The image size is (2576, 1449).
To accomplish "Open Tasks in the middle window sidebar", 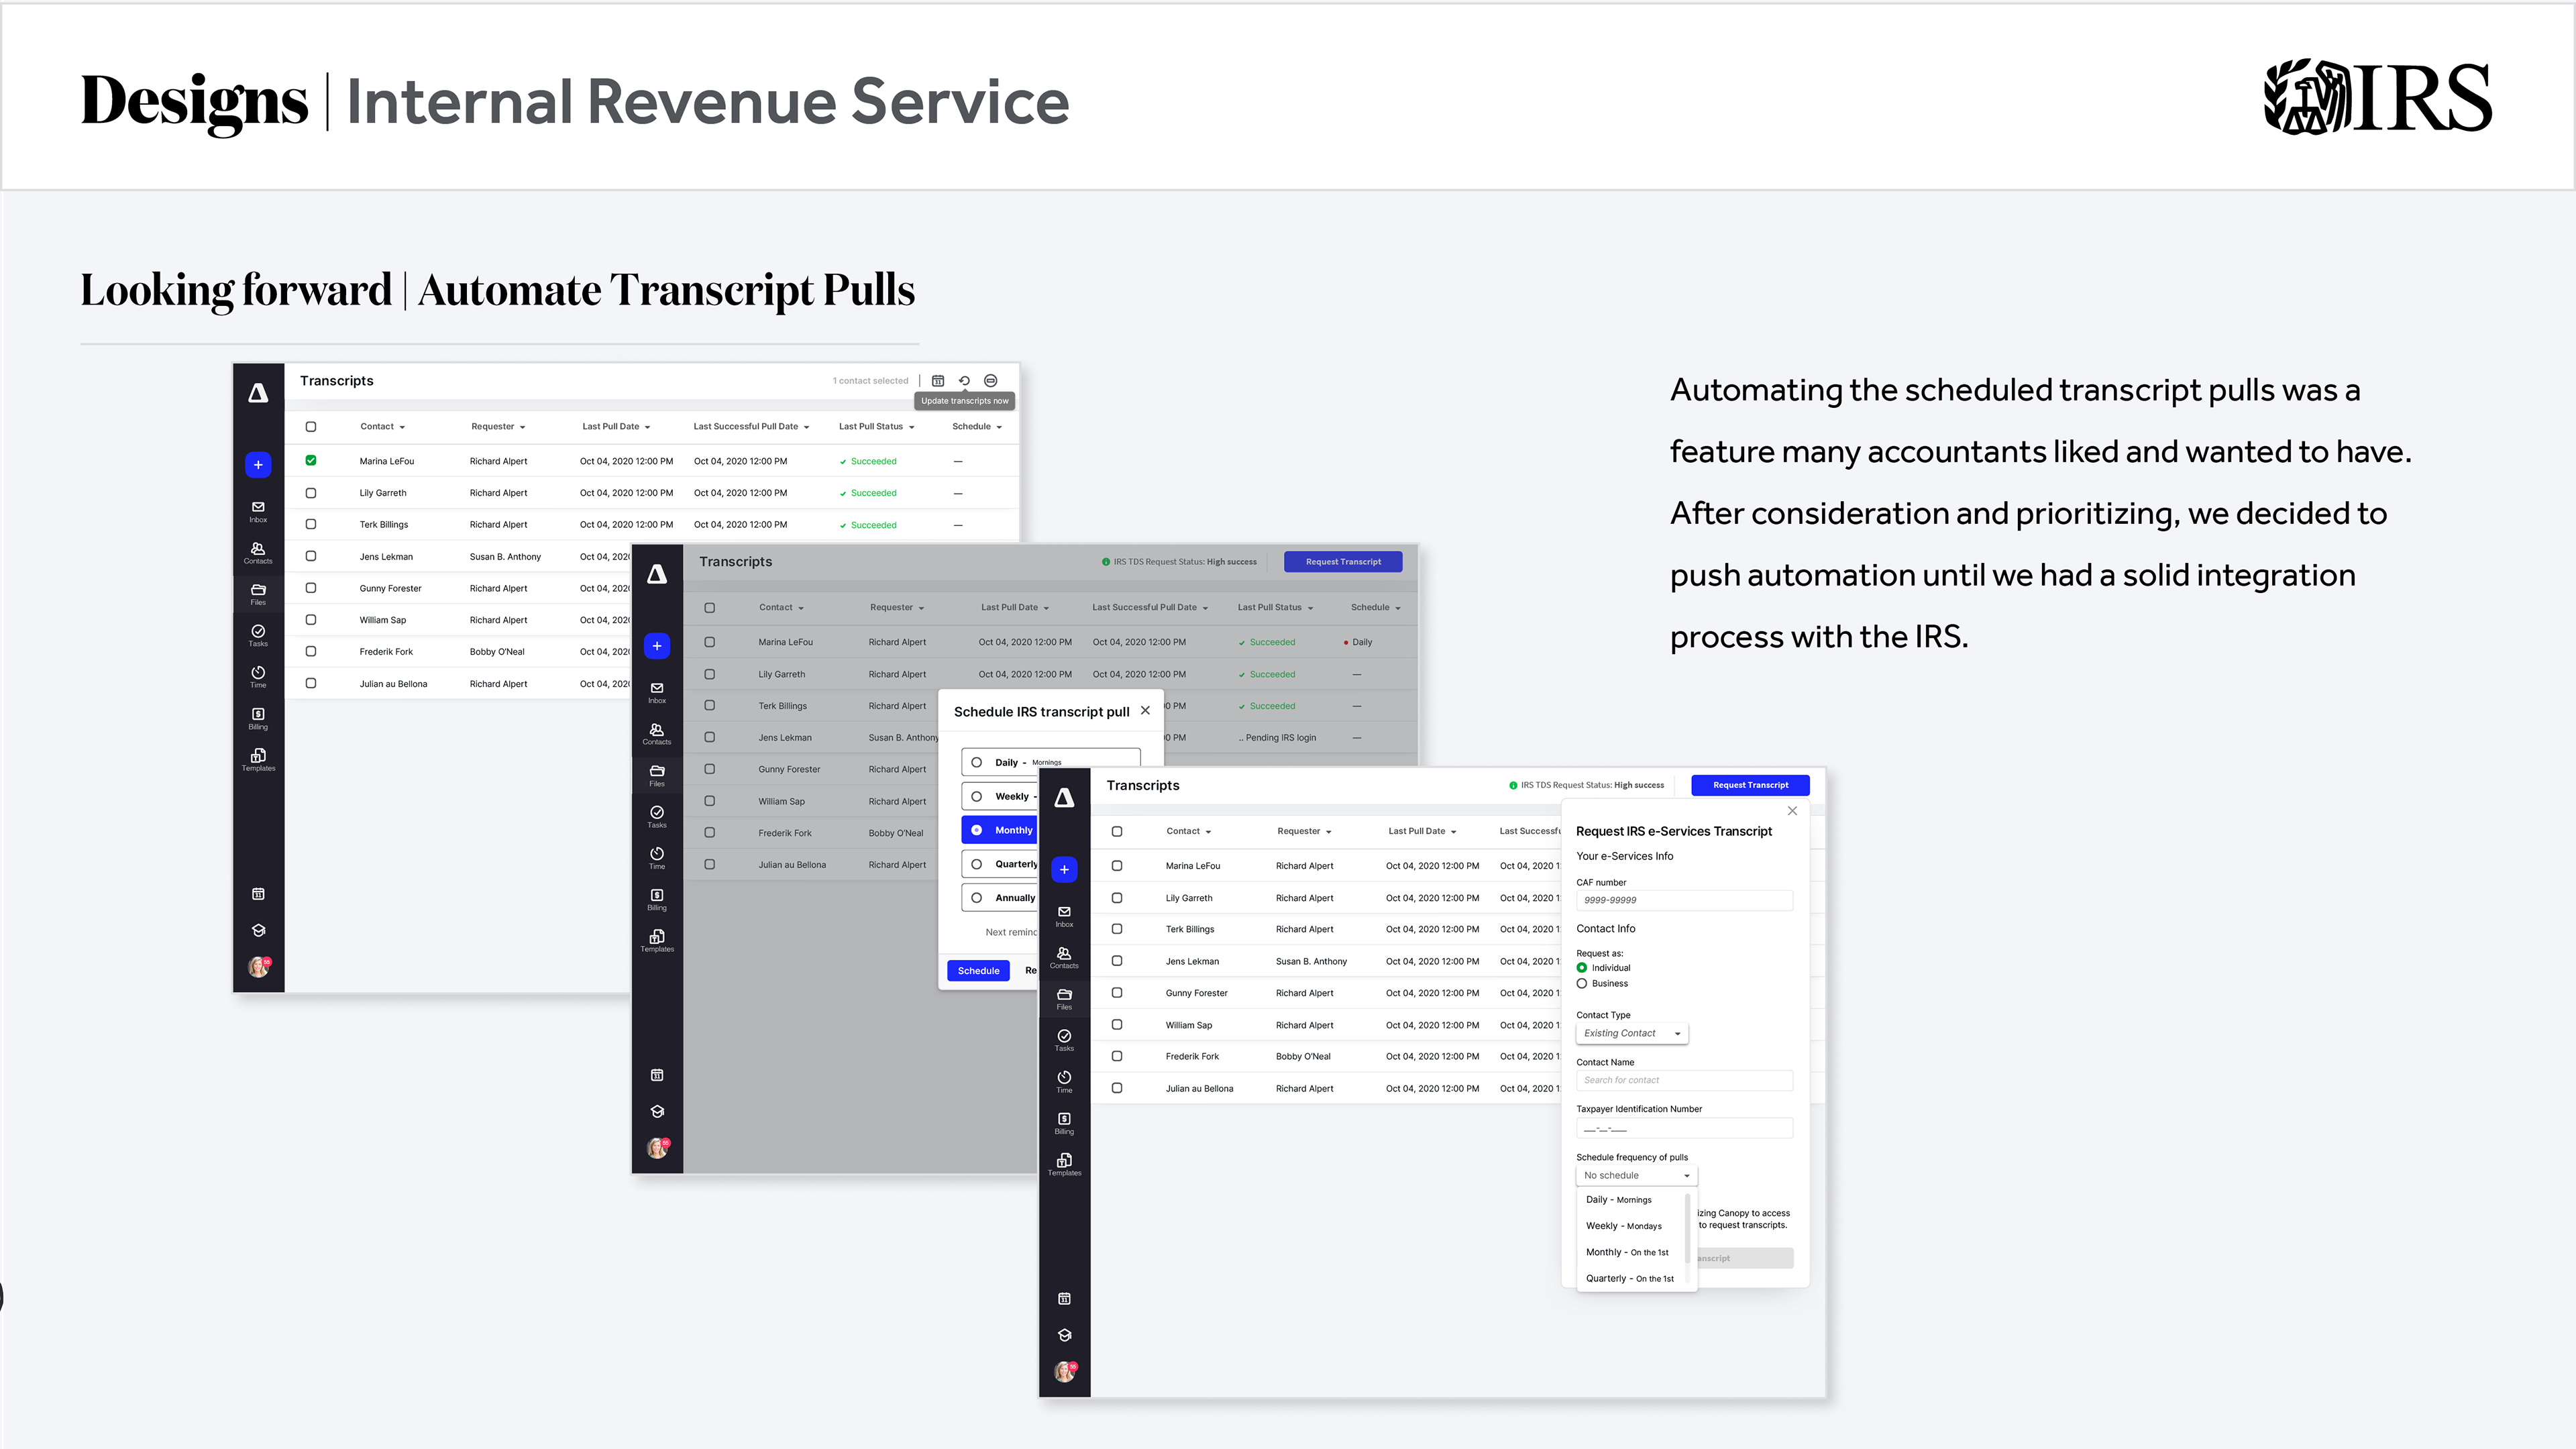I will click(x=657, y=817).
